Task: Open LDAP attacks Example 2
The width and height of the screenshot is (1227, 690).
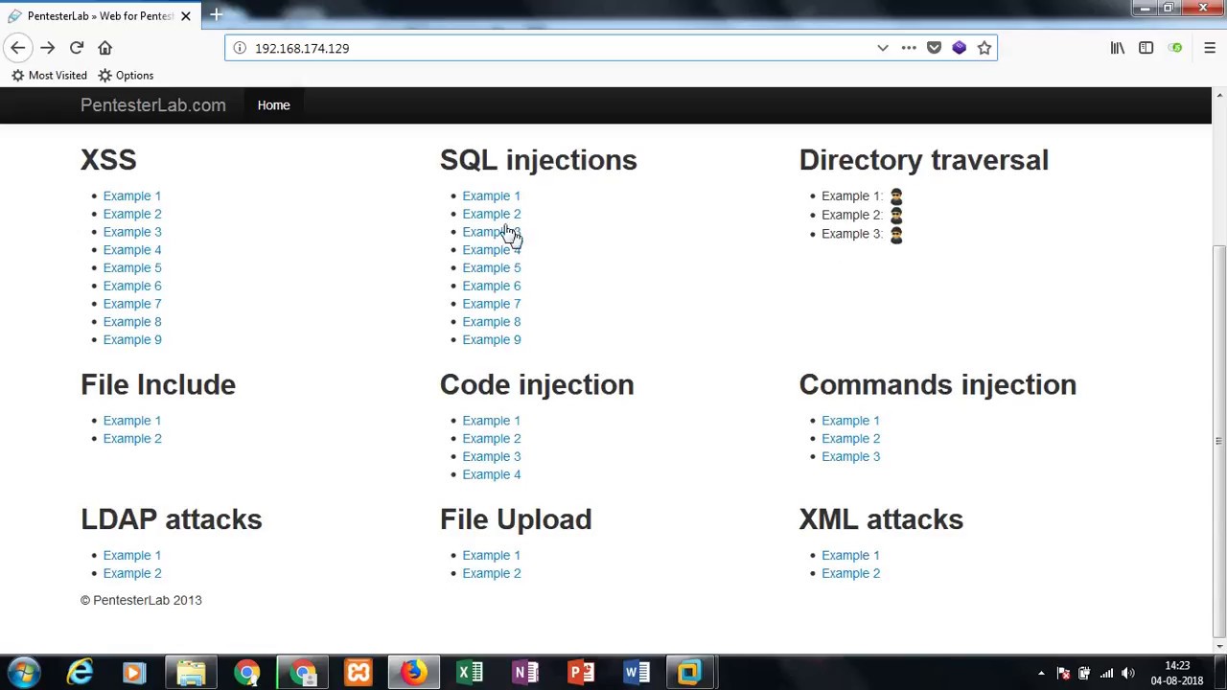Action: 132,573
